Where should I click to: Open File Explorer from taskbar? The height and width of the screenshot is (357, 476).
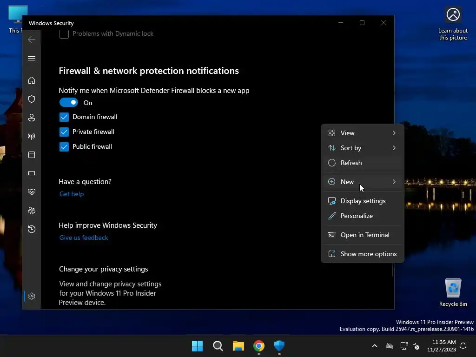pyautogui.click(x=238, y=346)
